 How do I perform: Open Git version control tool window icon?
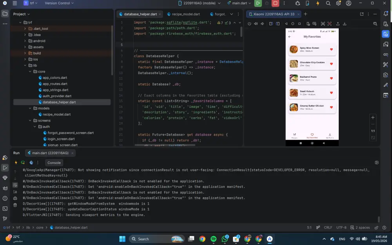(5, 218)
